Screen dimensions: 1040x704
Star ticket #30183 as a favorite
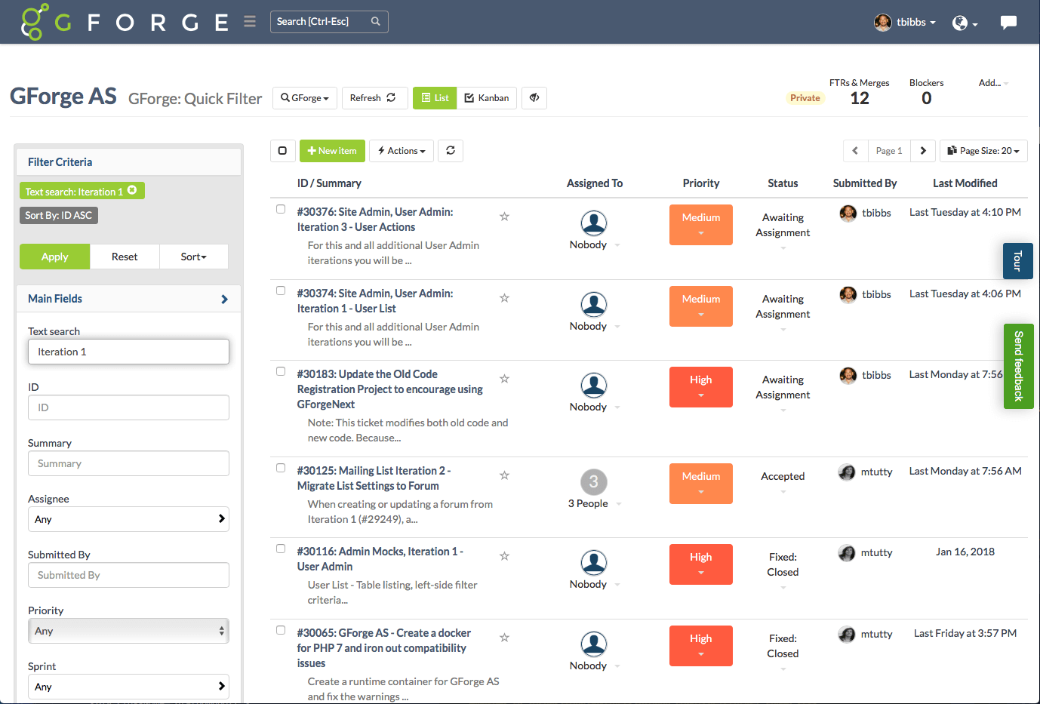coord(504,379)
